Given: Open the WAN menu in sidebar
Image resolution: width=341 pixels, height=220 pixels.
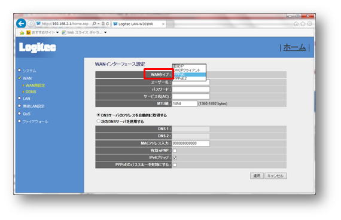Looking at the screenshot, I should 27,78.
